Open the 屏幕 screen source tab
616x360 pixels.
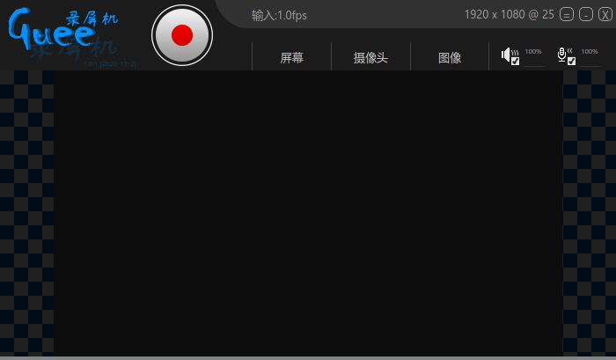pos(292,58)
